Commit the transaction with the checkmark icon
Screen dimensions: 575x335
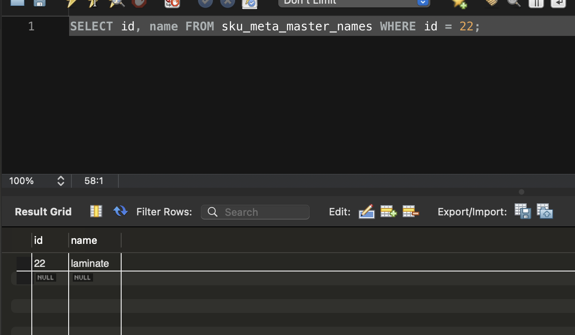(205, 3)
